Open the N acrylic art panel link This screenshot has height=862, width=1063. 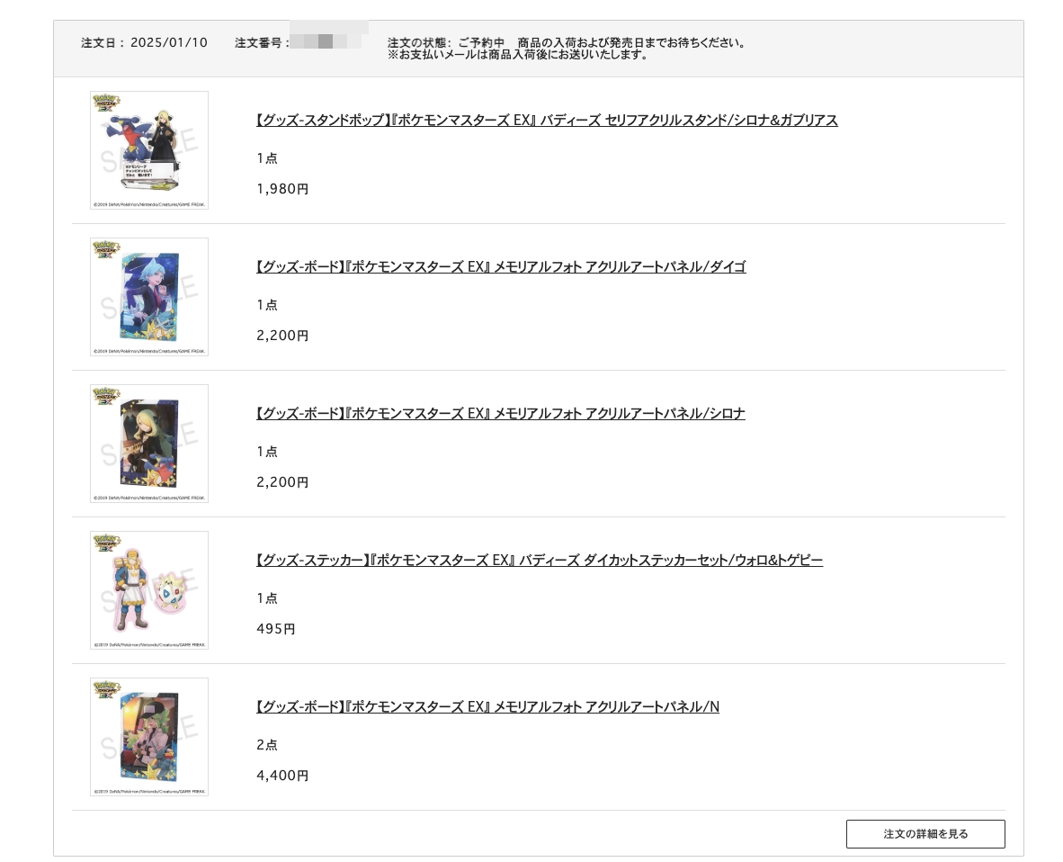487,706
